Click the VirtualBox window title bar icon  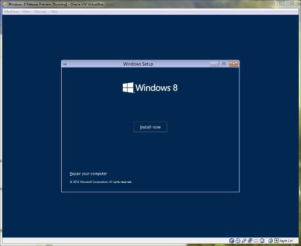pyautogui.click(x=4, y=3)
